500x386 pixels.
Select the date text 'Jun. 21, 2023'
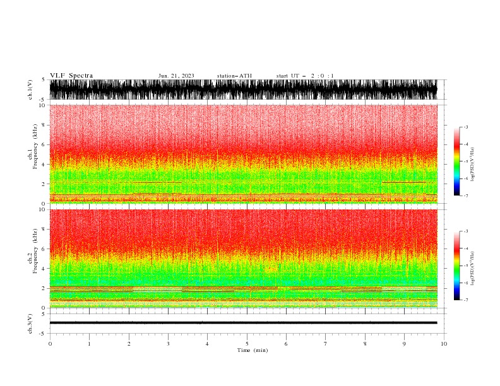point(176,76)
